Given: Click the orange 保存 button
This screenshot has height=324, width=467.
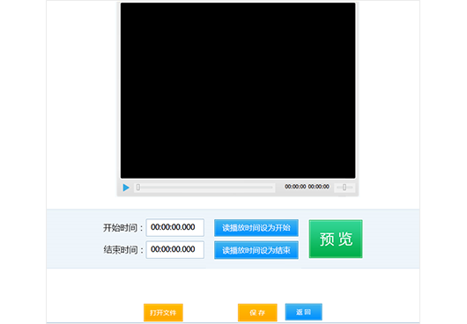Looking at the screenshot, I should (257, 313).
